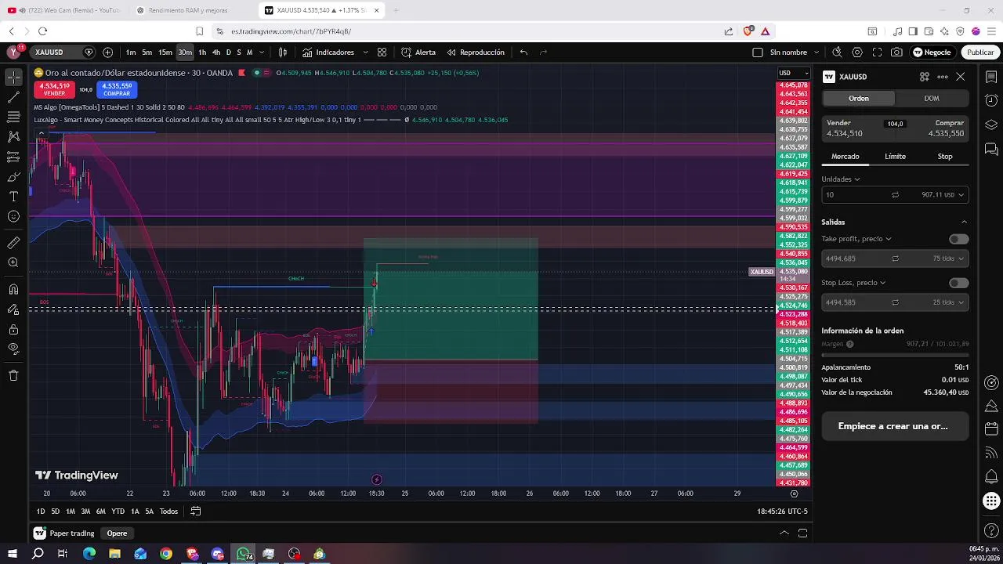Open the Sin nombre layout dropdown
This screenshot has width=1003, height=564.
click(817, 52)
